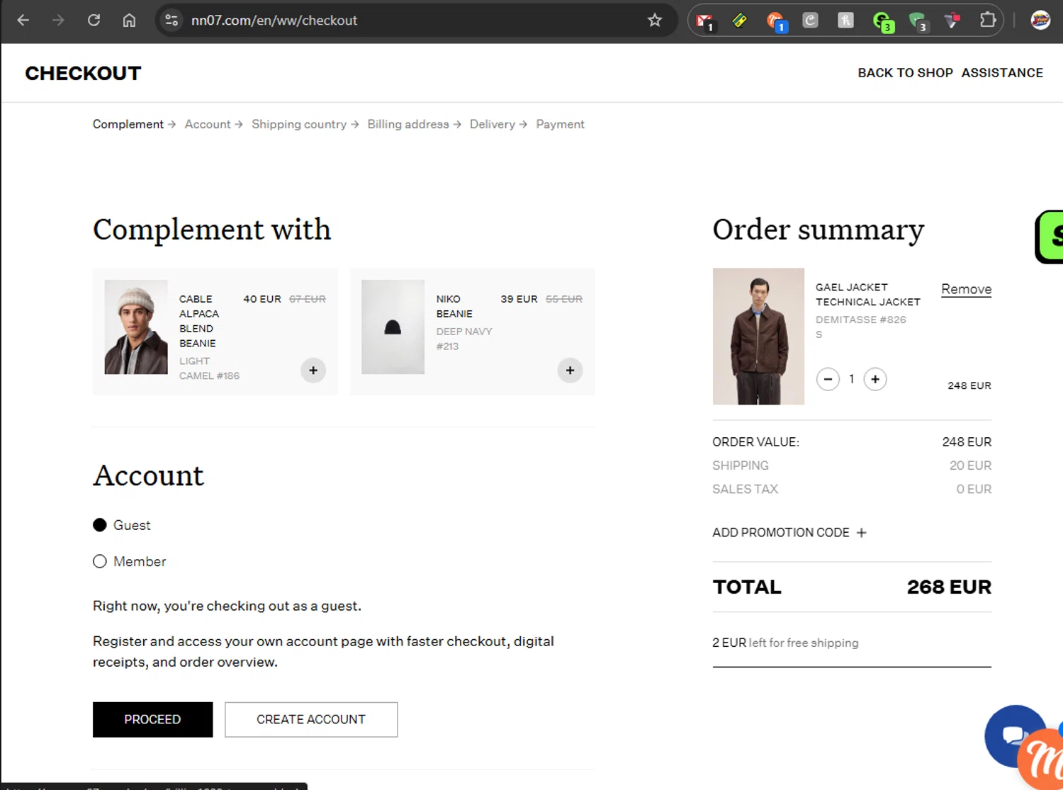Click the Cable Alpaca Blend Beanie name
Screen dimensions: 1063x790
(x=199, y=321)
